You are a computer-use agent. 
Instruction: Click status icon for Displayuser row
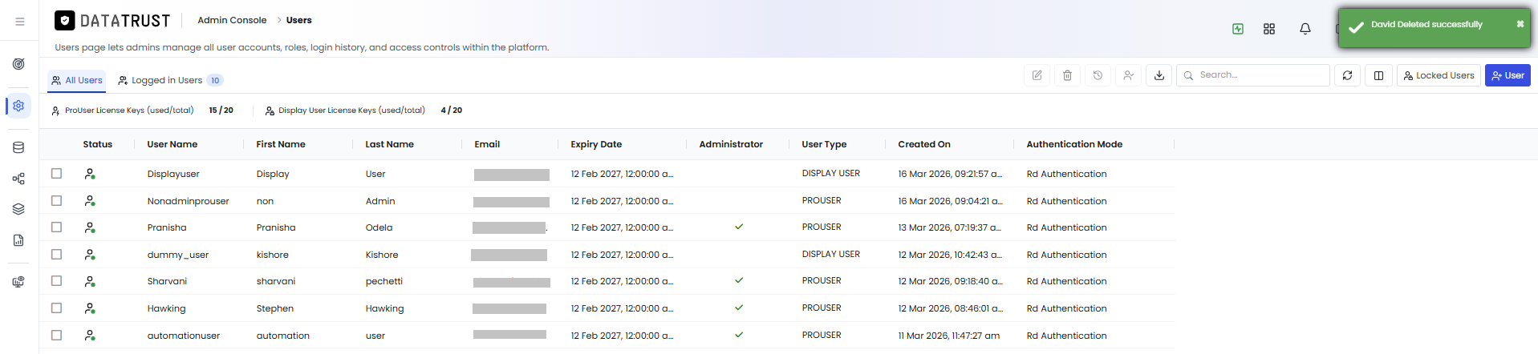coord(90,174)
